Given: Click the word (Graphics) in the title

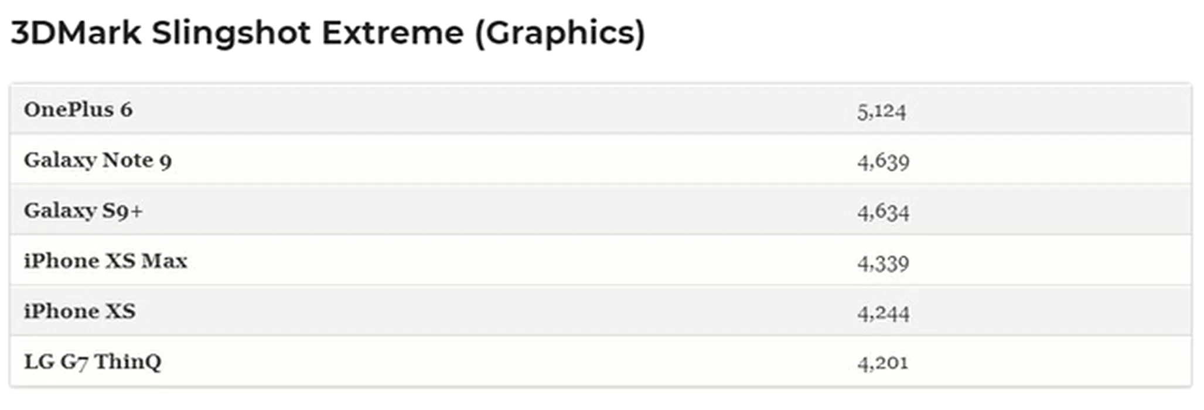Looking at the screenshot, I should coord(560,33).
